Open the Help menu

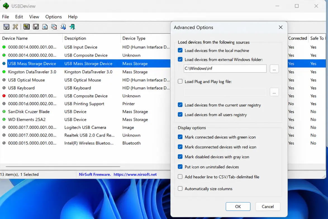(73, 17)
